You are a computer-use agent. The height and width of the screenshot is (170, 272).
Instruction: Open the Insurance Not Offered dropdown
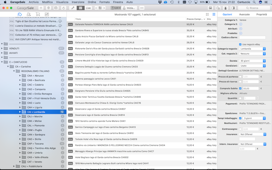[x=253, y=134]
